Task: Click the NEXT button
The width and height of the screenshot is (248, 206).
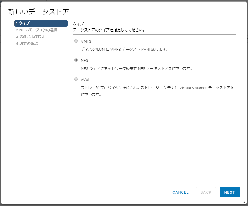Action: pos(229,192)
